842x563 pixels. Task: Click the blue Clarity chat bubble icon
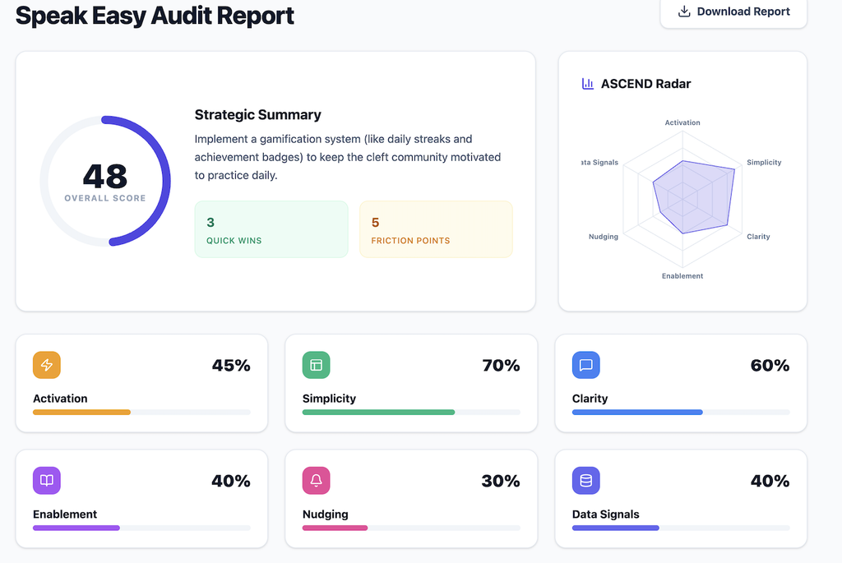[x=585, y=365]
